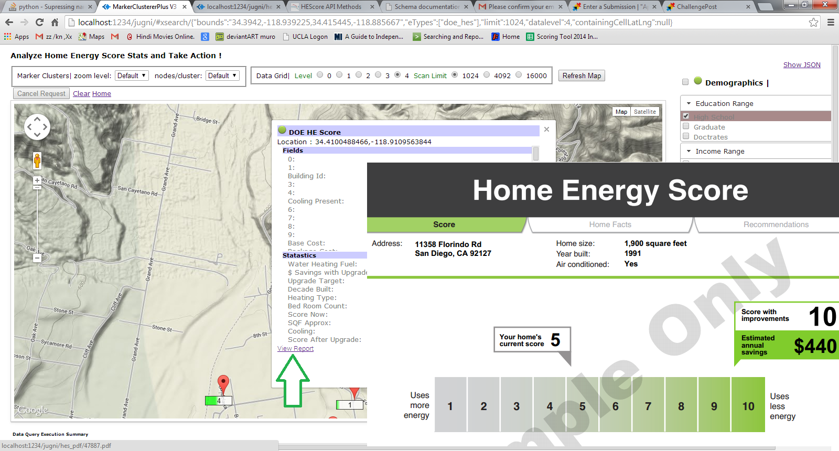Screen dimensions: 839x451
Task: Open 'Searching and Repo...' bookmark
Action: point(448,37)
